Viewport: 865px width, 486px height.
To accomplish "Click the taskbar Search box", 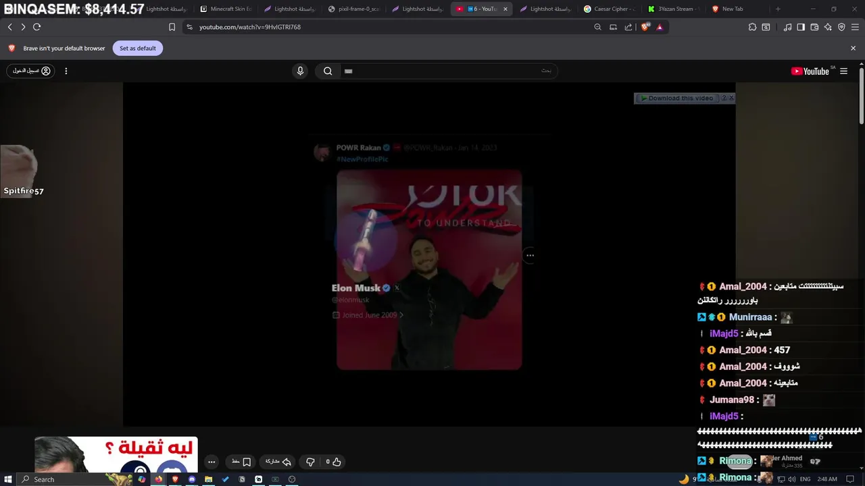I will tap(74, 479).
